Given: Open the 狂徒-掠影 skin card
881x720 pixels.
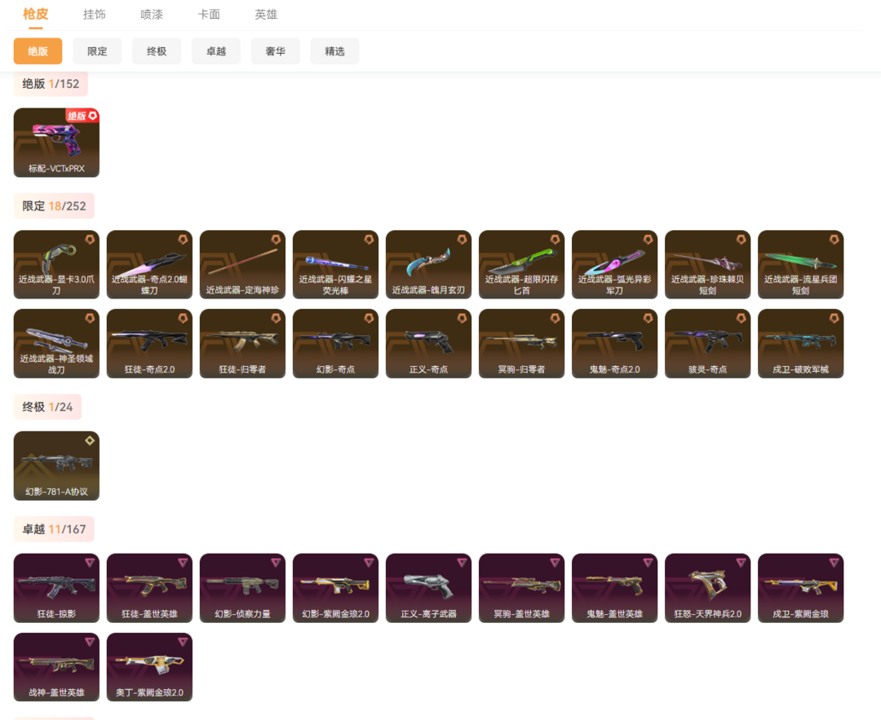Looking at the screenshot, I should click(56, 588).
